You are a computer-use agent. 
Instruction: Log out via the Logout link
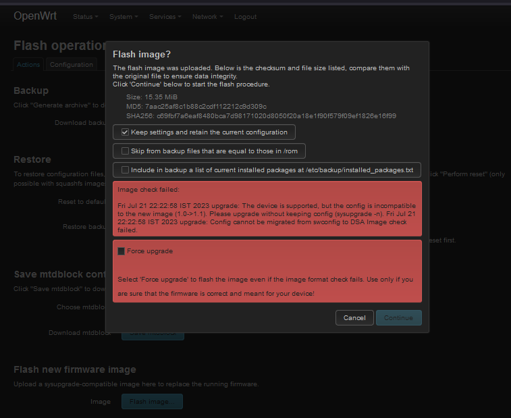[246, 17]
